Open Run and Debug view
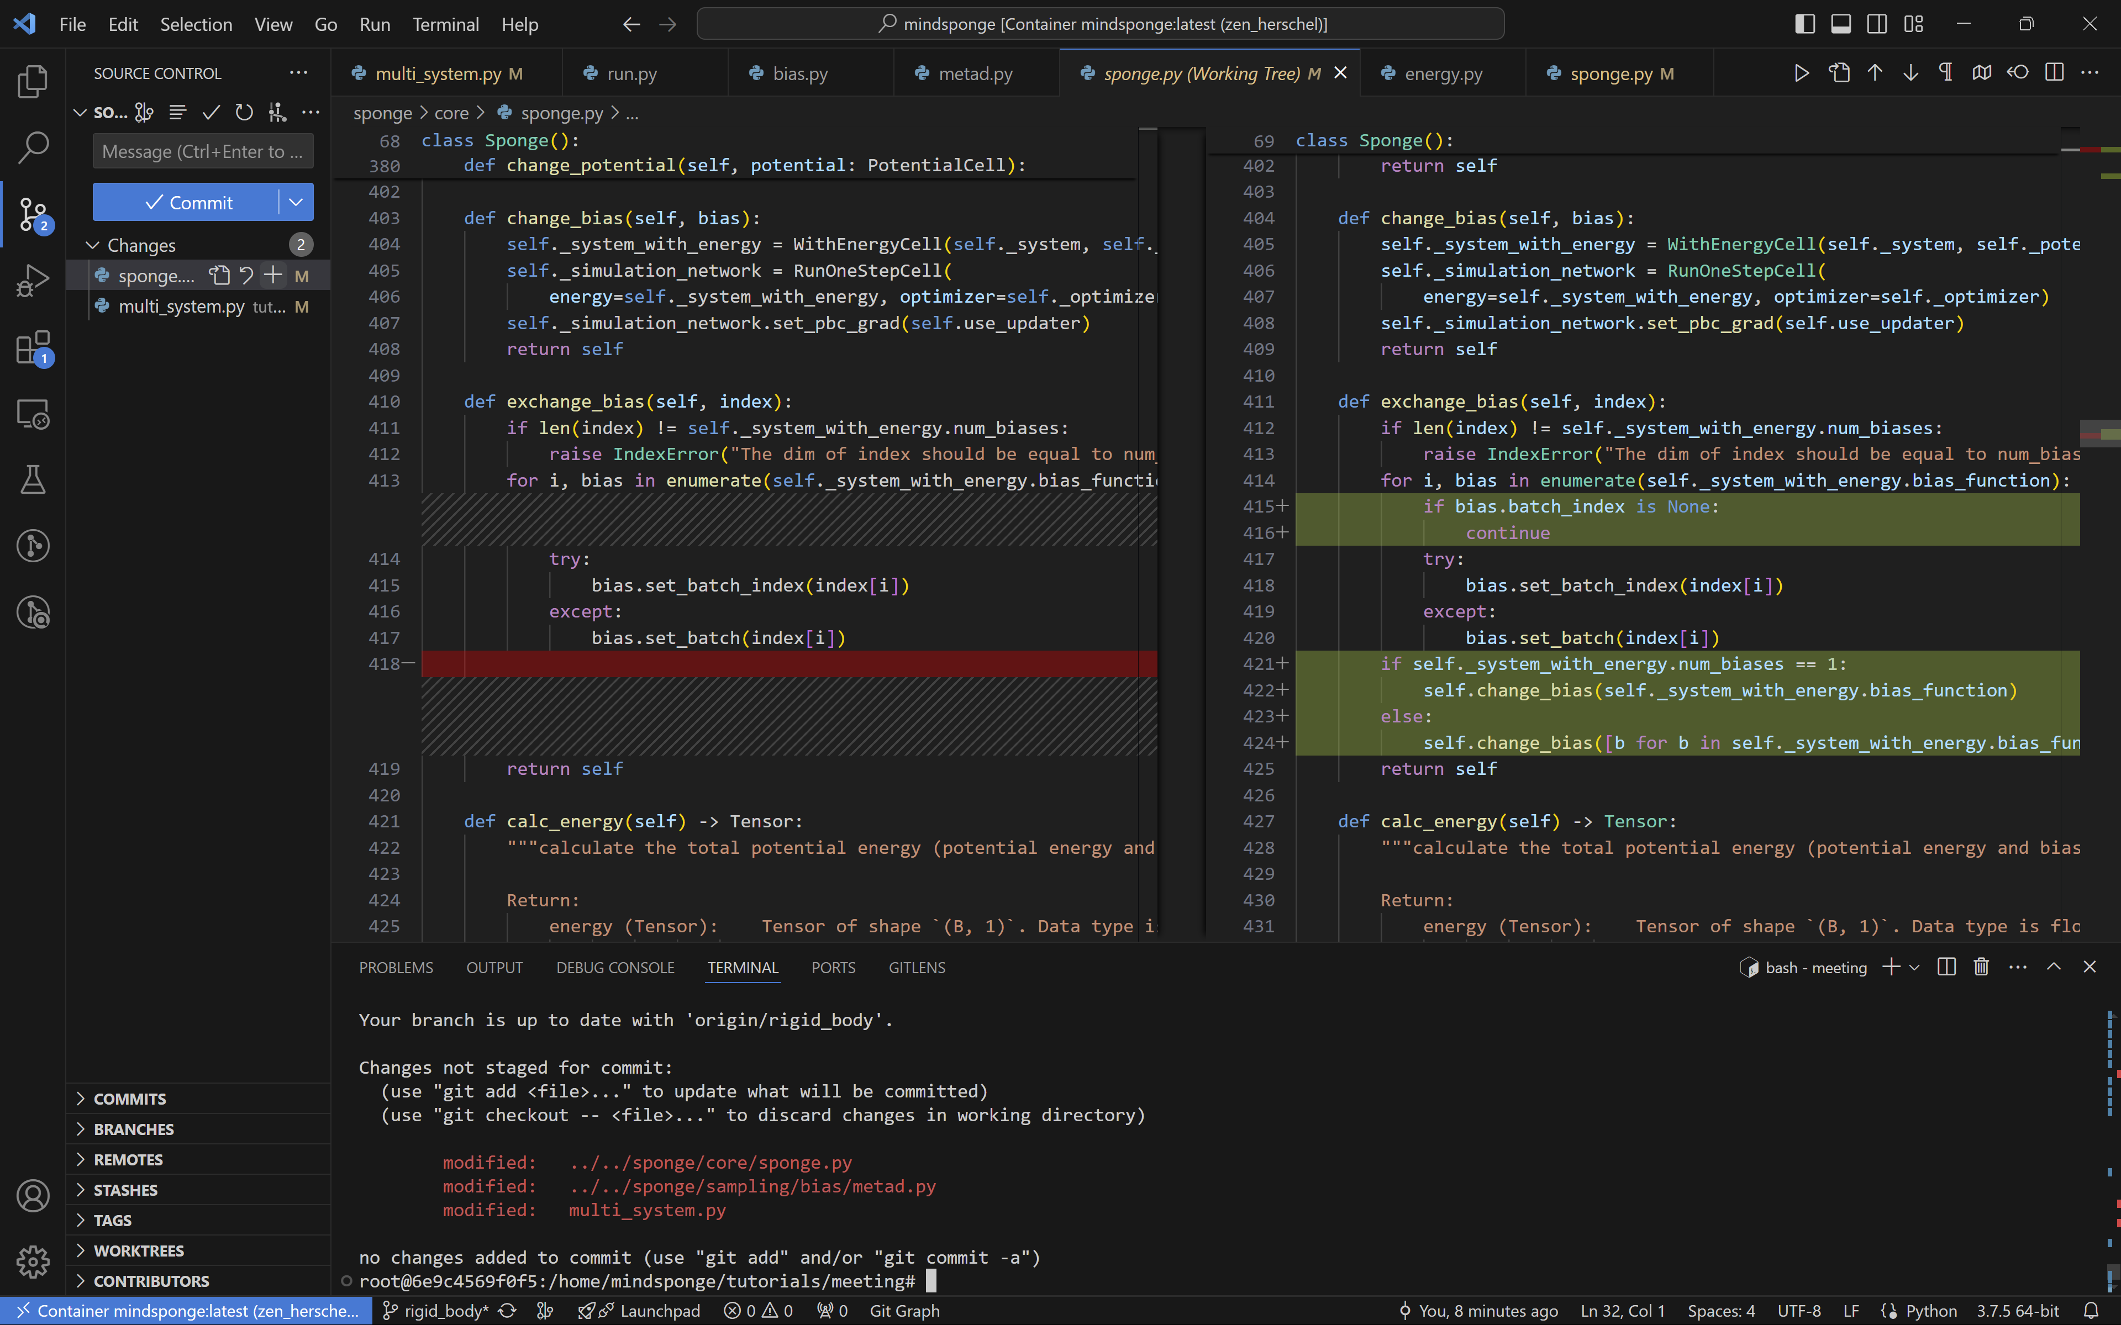The image size is (2121, 1325). (x=33, y=281)
